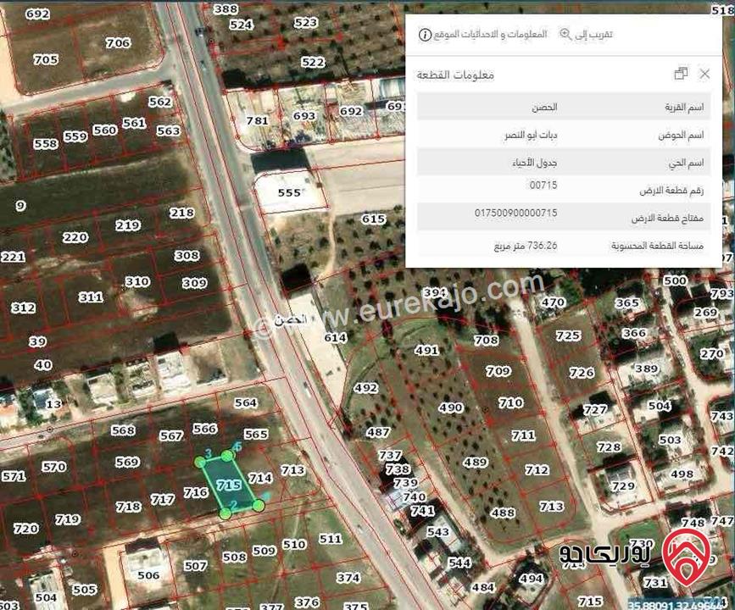Select parcel 714 on the map
The height and width of the screenshot is (610, 735).
(260, 478)
